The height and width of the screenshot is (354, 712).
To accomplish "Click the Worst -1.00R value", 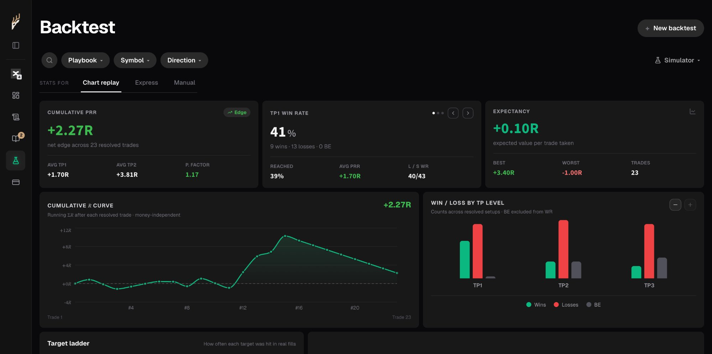I will point(572,173).
